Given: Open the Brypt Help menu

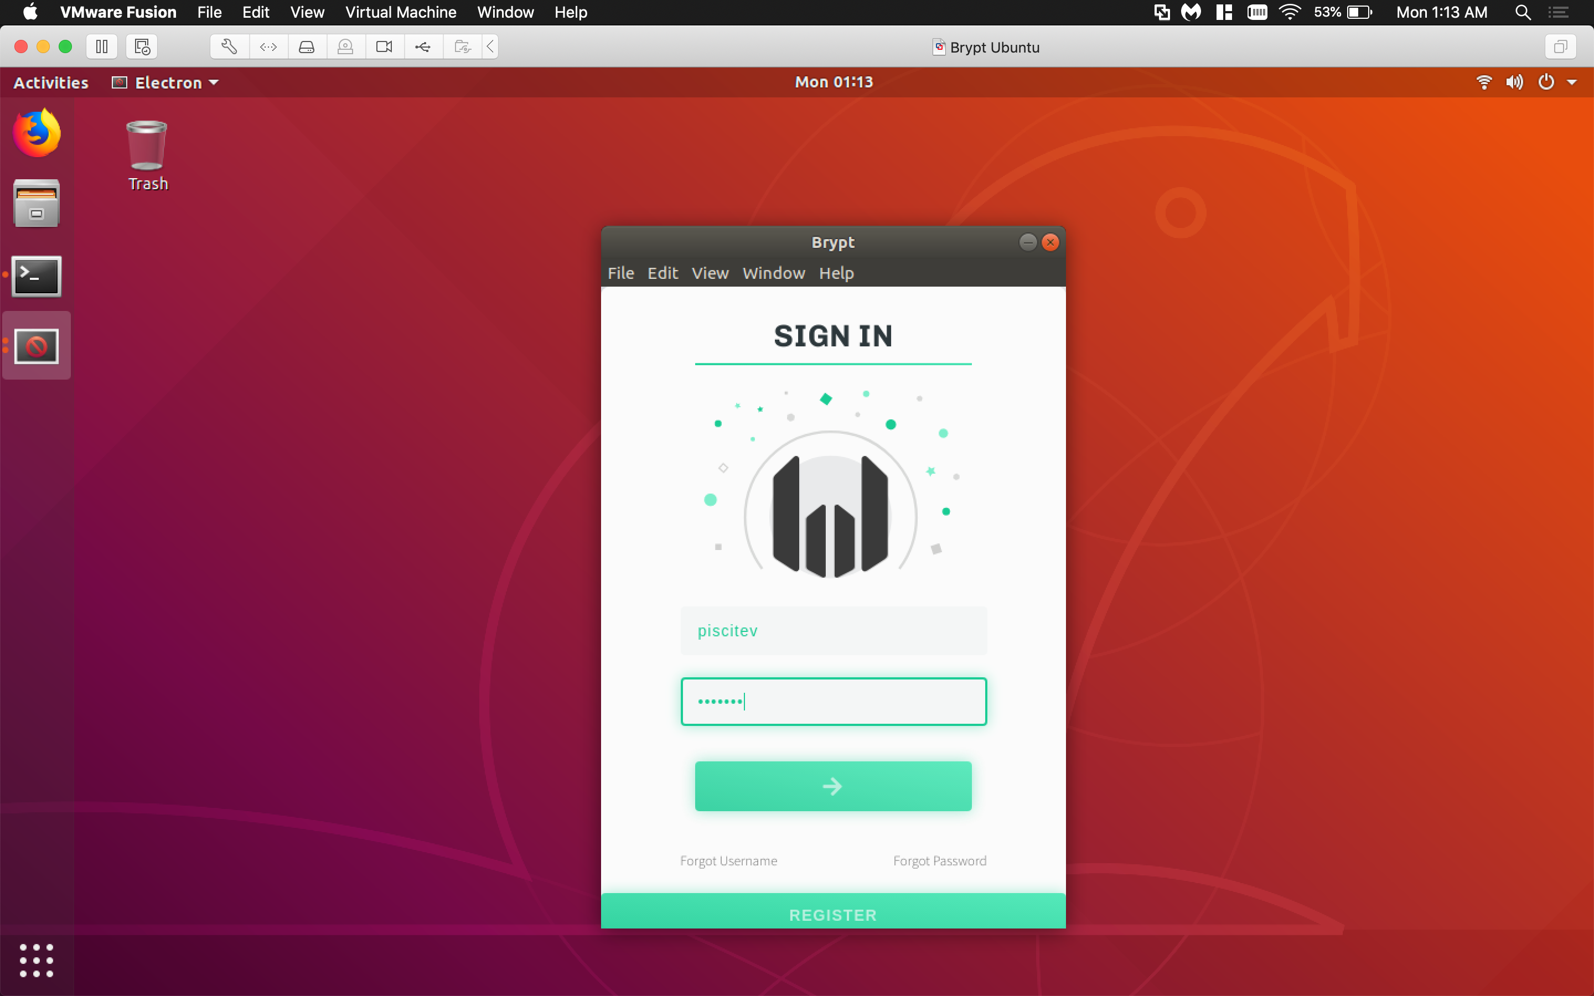Looking at the screenshot, I should point(836,273).
